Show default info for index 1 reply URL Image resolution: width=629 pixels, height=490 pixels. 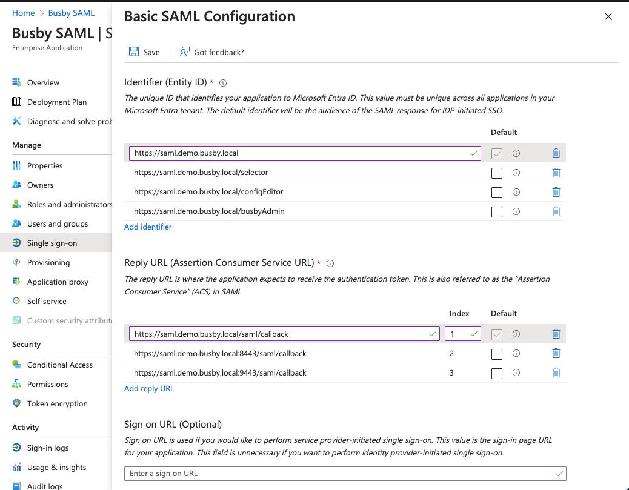coord(516,334)
